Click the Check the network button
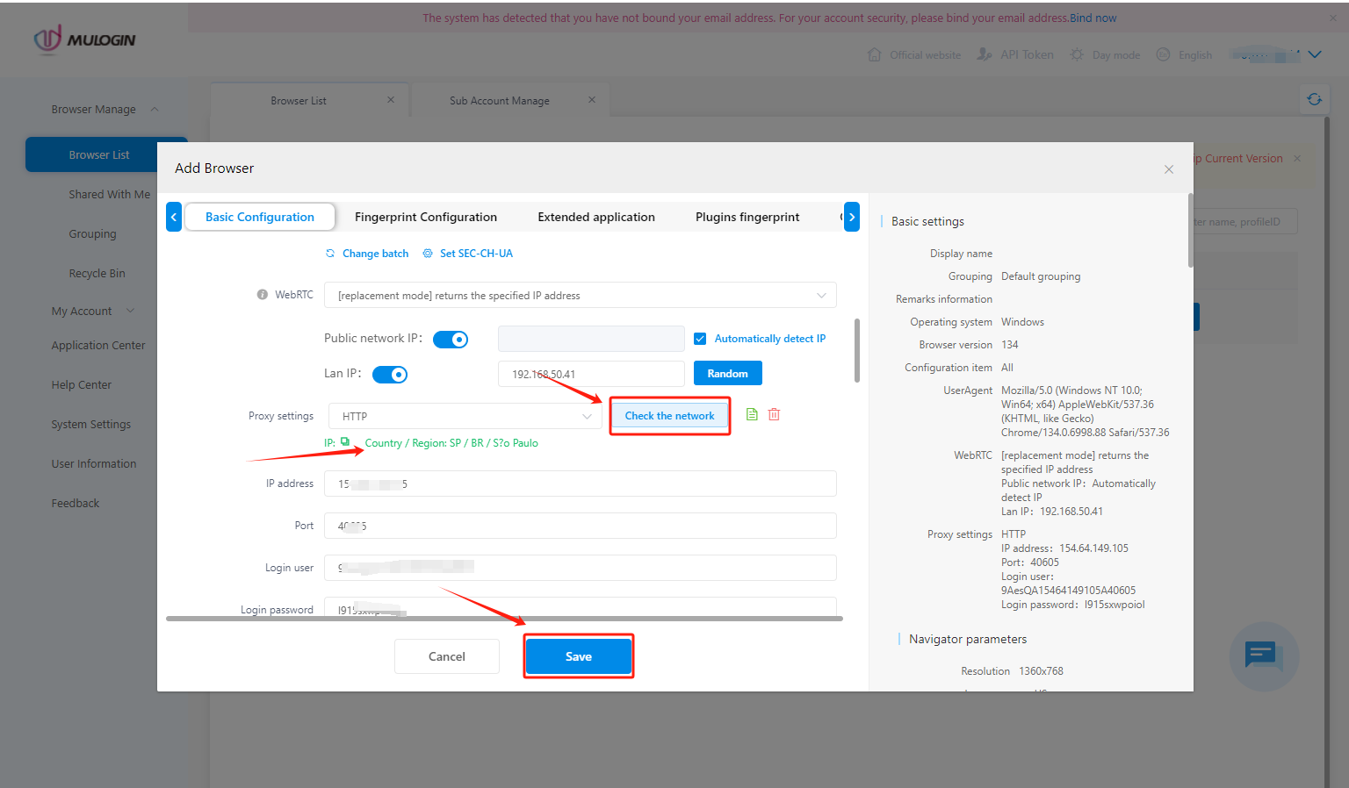This screenshot has width=1349, height=788. tap(669, 416)
